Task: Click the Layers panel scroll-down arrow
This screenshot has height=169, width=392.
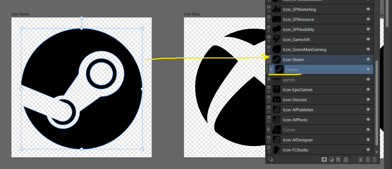Action: [x=377, y=152]
